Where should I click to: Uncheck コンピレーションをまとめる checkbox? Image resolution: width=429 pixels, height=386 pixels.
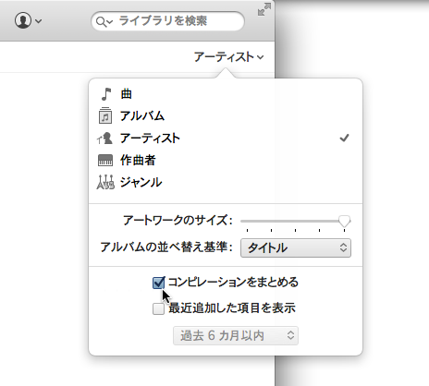pos(158,283)
